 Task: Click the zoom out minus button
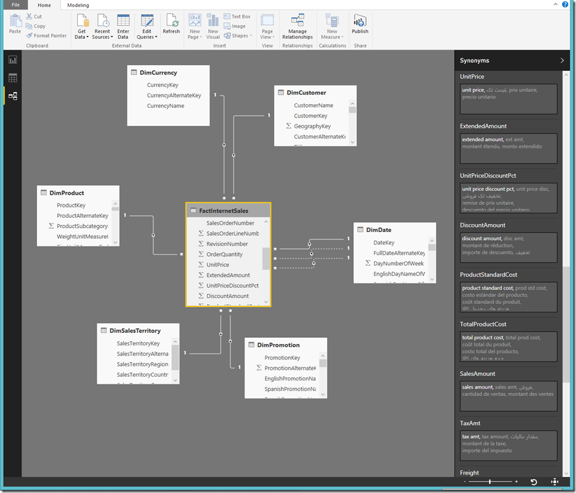(x=465, y=482)
